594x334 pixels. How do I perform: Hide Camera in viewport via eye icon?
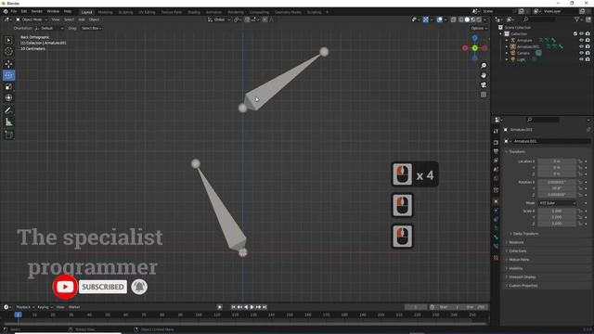pyautogui.click(x=581, y=53)
